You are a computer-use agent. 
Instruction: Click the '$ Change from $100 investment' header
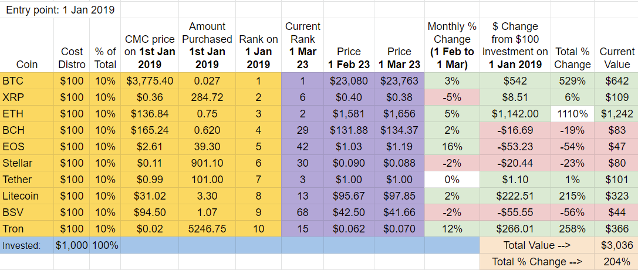pos(515,46)
